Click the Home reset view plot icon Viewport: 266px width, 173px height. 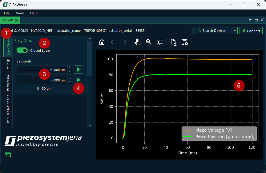[x=102, y=42]
